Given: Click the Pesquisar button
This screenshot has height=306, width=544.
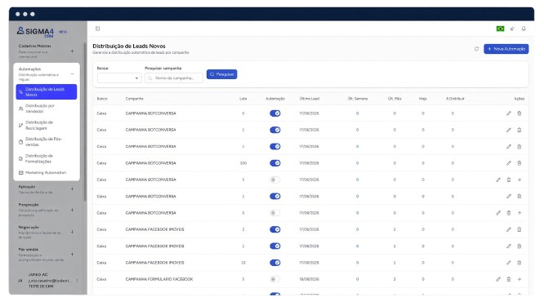Looking at the screenshot, I should point(221,74).
